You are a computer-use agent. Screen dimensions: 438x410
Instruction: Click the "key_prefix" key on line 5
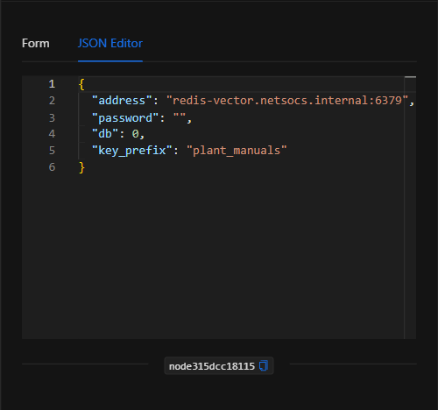pyautogui.click(x=132, y=151)
